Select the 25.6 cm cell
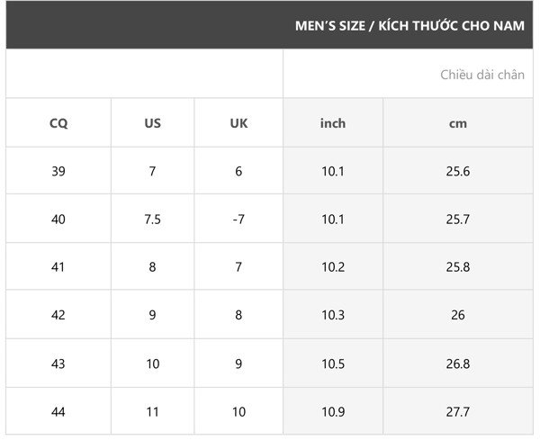 [458, 171]
